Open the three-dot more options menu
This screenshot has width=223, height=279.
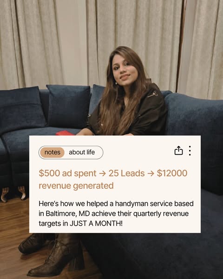(x=190, y=151)
